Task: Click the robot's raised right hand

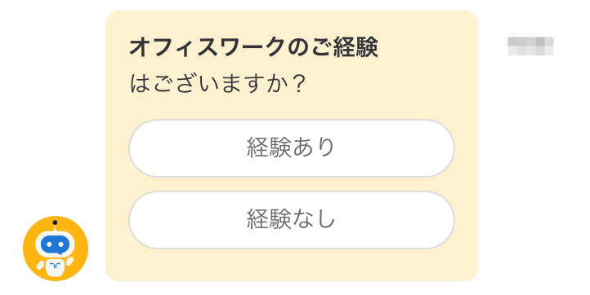Action: (x=69, y=262)
